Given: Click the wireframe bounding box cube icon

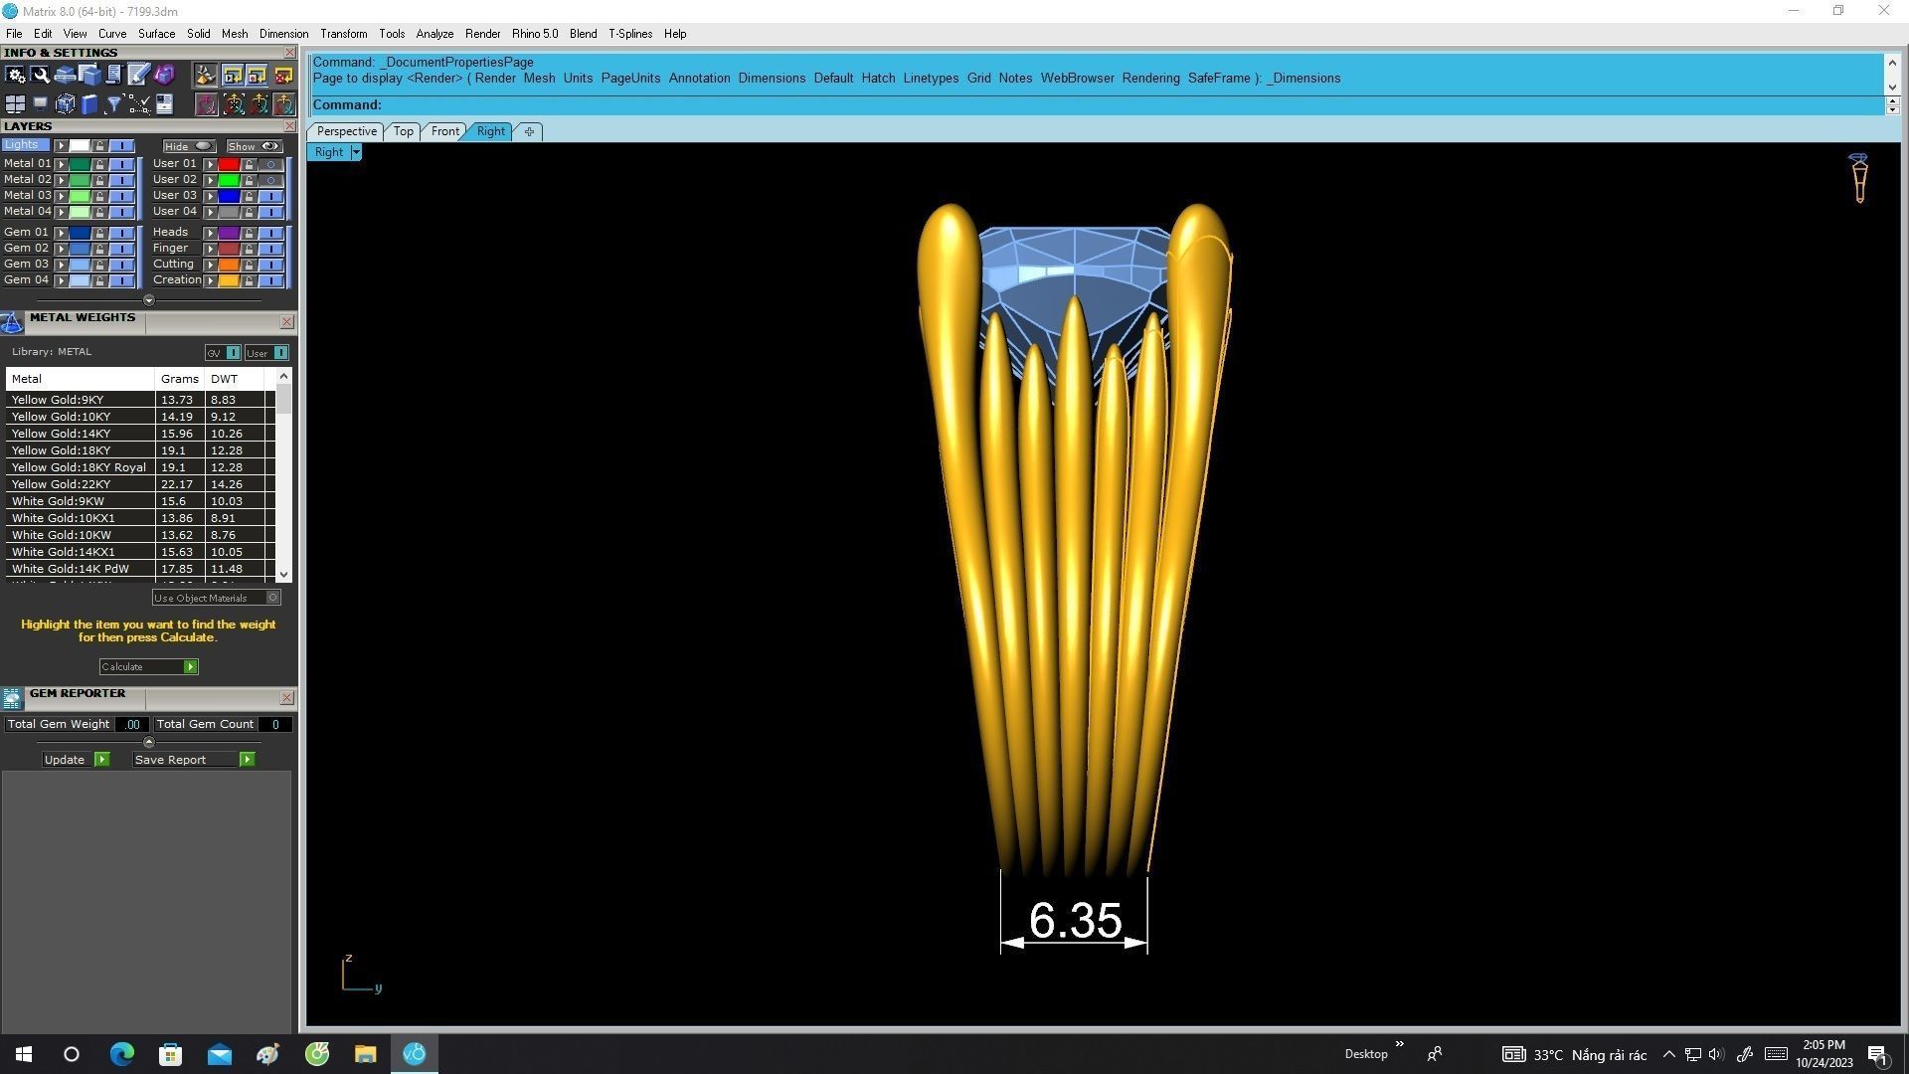Looking at the screenshot, I should click(65, 103).
